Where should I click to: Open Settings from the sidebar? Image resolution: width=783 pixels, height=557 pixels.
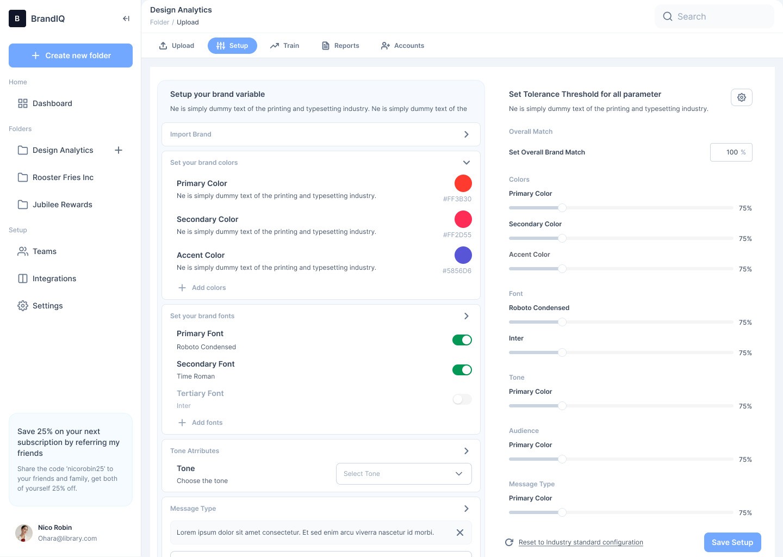point(47,306)
